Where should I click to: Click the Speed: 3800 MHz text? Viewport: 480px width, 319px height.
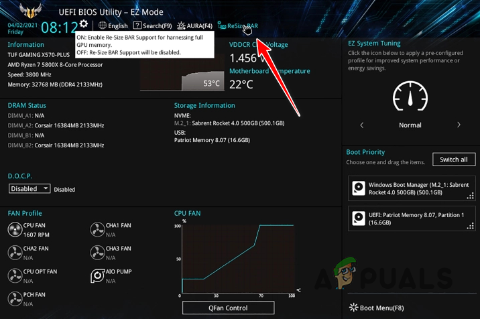[x=29, y=74]
